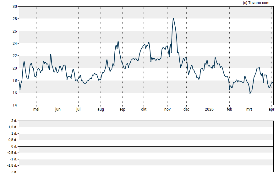Image resolution: width=279 pixels, height=177 pixels.
Task: Select the 'apr' month label
Action: 271,109
